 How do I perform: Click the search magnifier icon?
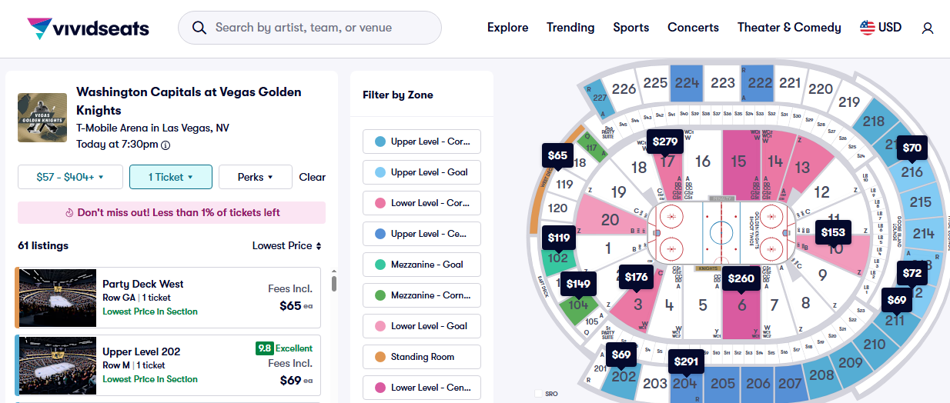(x=199, y=28)
